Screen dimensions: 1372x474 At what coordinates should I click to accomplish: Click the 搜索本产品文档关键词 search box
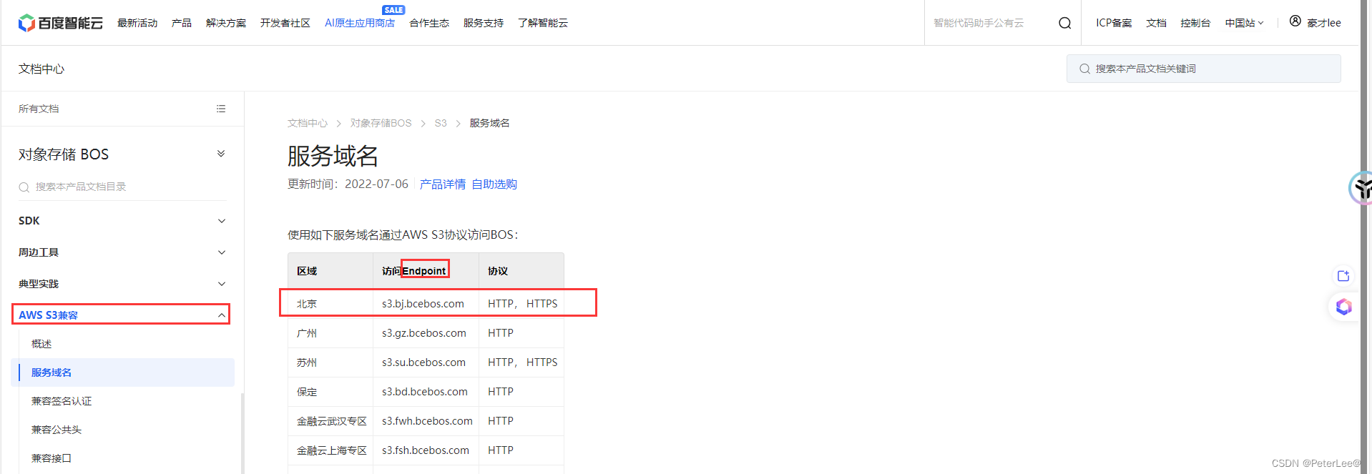click(x=1204, y=69)
